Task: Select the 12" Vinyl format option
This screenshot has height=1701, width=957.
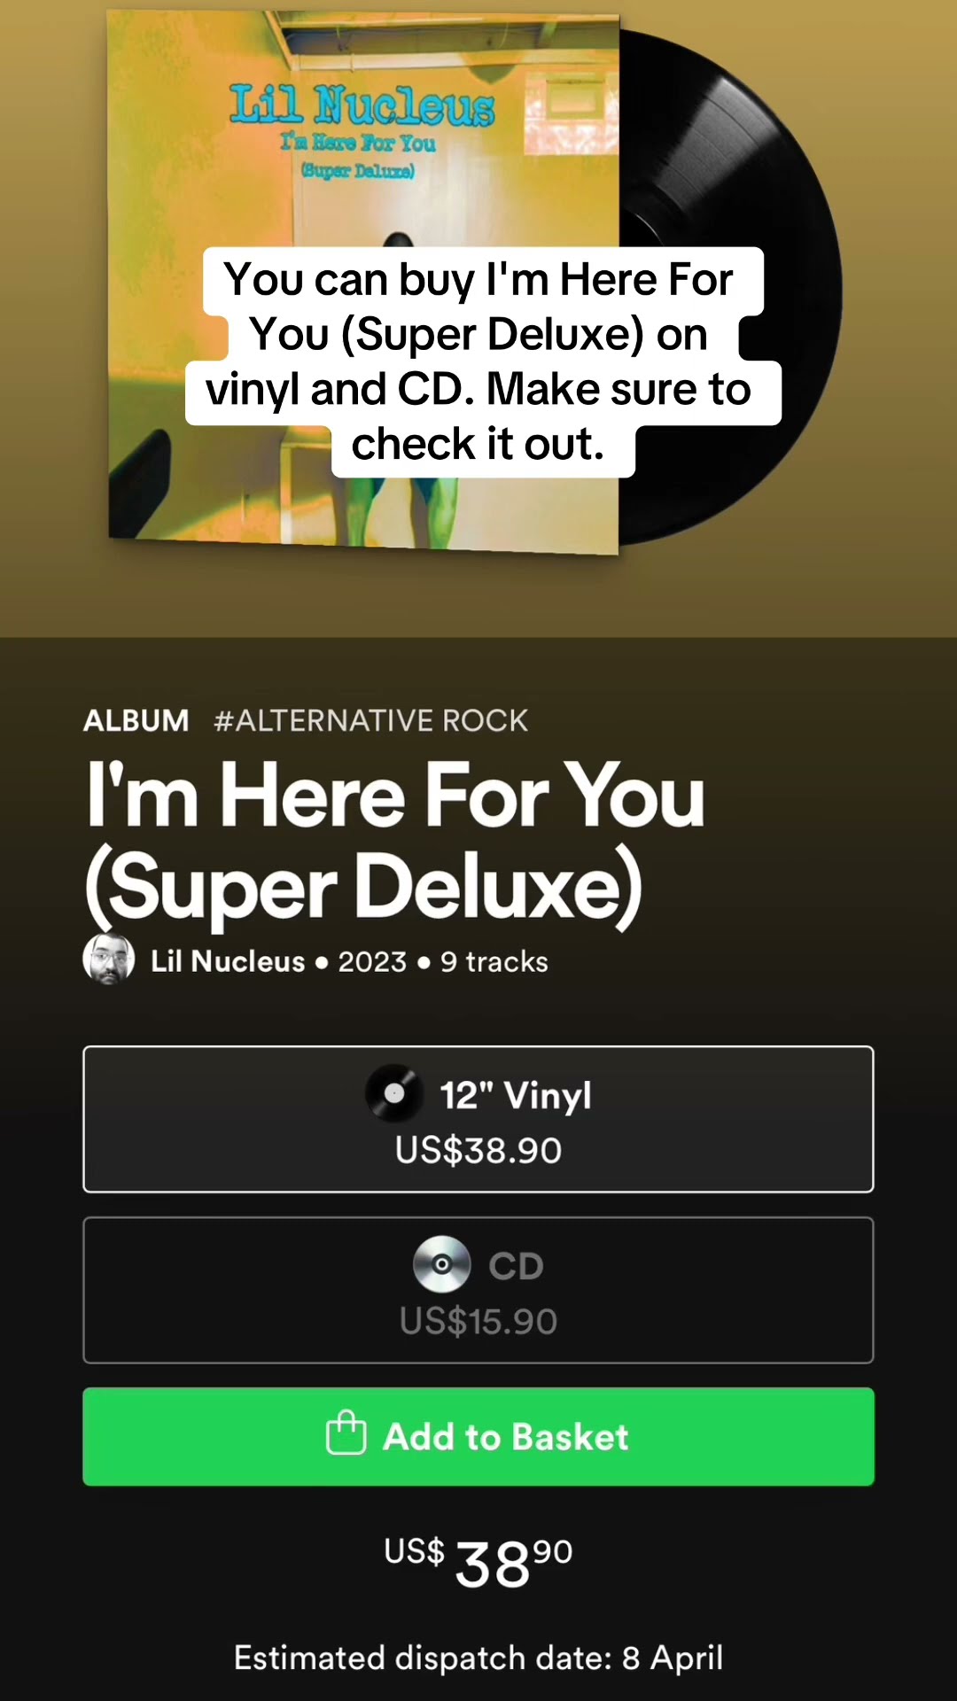Action: [478, 1119]
